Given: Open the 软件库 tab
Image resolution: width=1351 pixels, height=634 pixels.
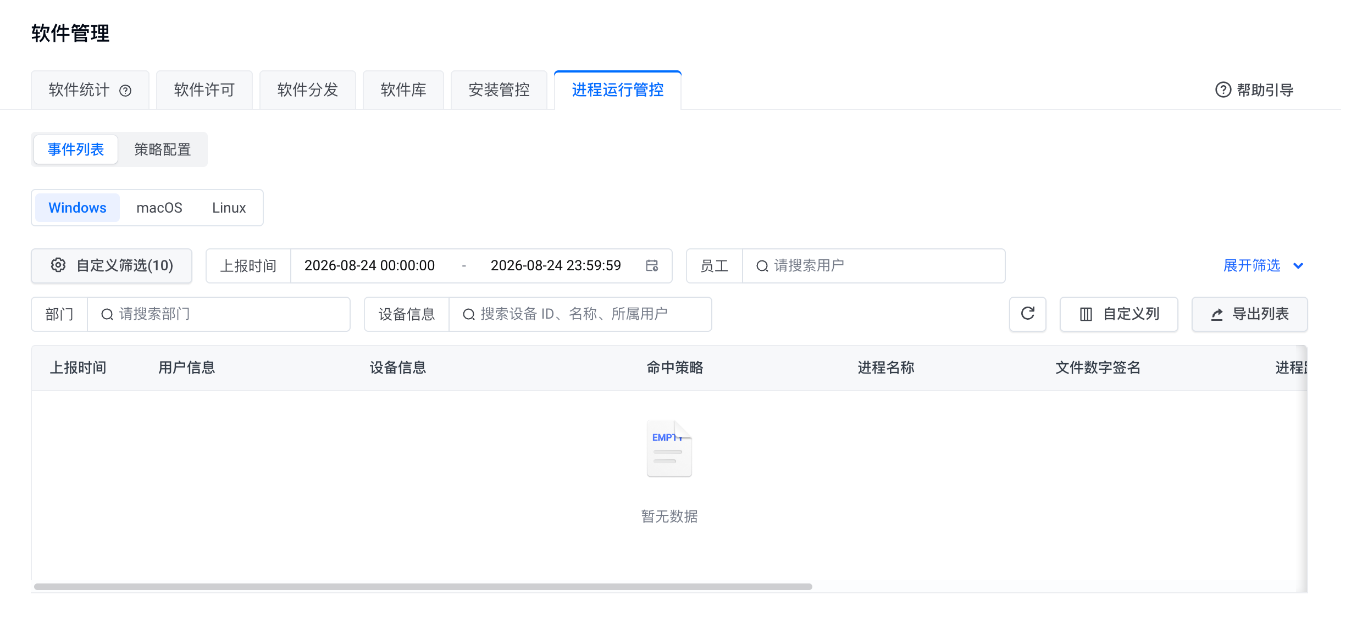Looking at the screenshot, I should 403,90.
